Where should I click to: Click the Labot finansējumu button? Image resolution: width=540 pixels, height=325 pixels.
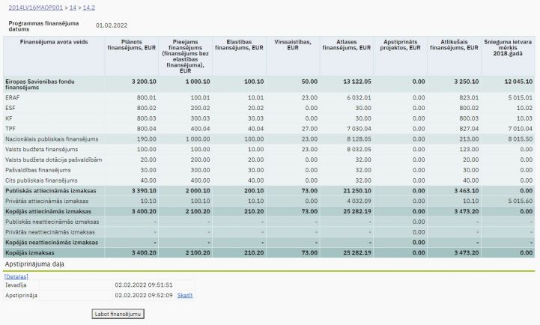point(118,314)
